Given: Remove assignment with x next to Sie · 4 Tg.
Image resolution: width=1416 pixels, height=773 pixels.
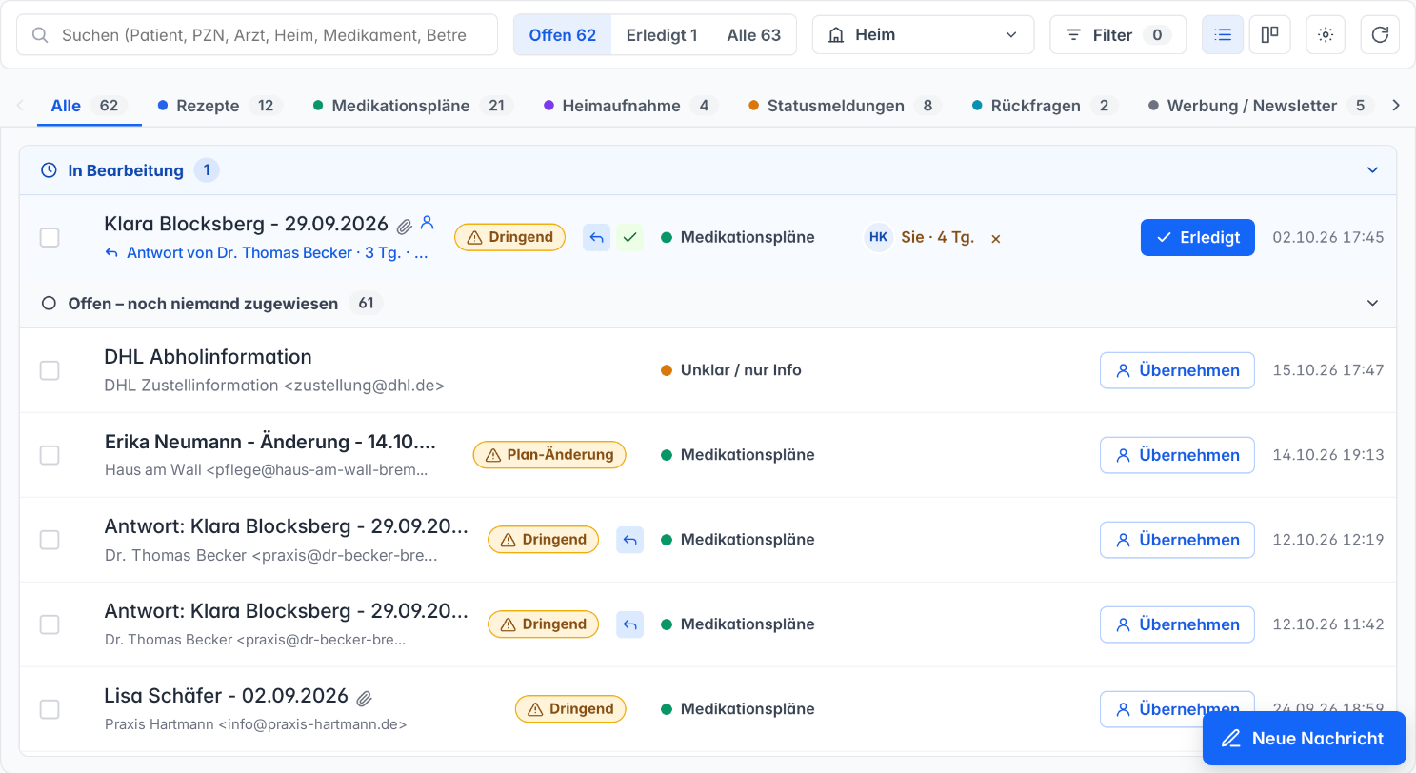Looking at the screenshot, I should (995, 239).
